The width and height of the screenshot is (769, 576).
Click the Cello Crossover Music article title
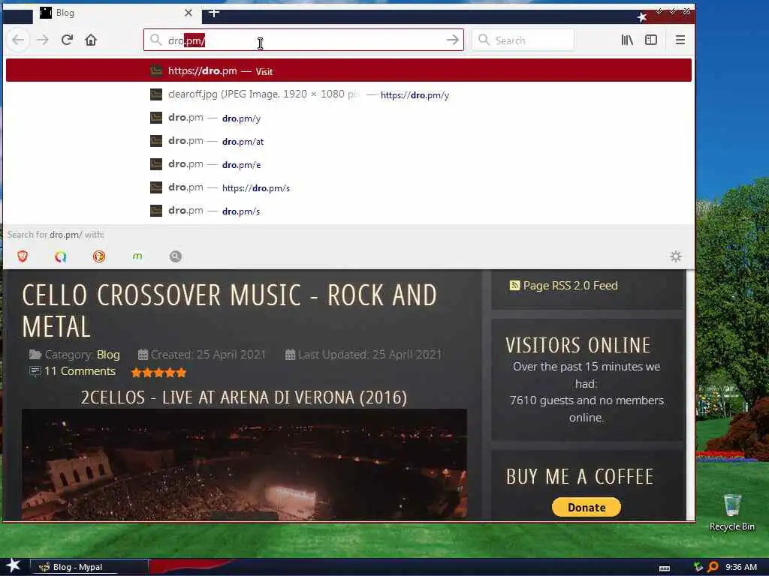click(x=229, y=310)
